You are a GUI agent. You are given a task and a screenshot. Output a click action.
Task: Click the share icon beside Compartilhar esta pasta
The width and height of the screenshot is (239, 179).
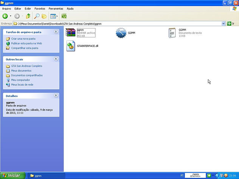tap(8, 48)
